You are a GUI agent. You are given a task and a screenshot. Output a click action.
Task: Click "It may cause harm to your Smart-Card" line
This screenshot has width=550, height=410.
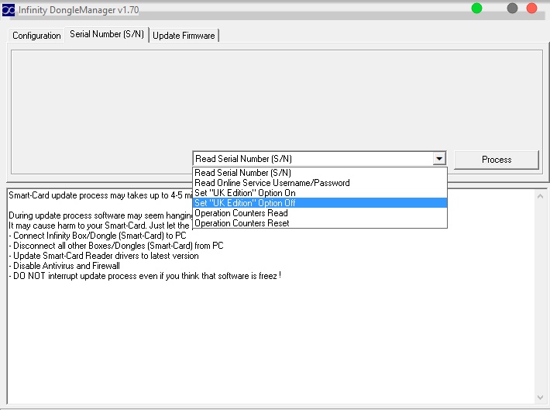point(99,226)
